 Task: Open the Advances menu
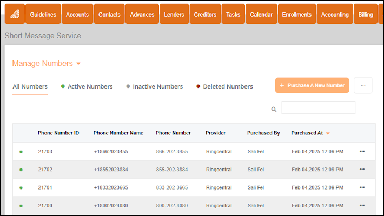pos(142,14)
